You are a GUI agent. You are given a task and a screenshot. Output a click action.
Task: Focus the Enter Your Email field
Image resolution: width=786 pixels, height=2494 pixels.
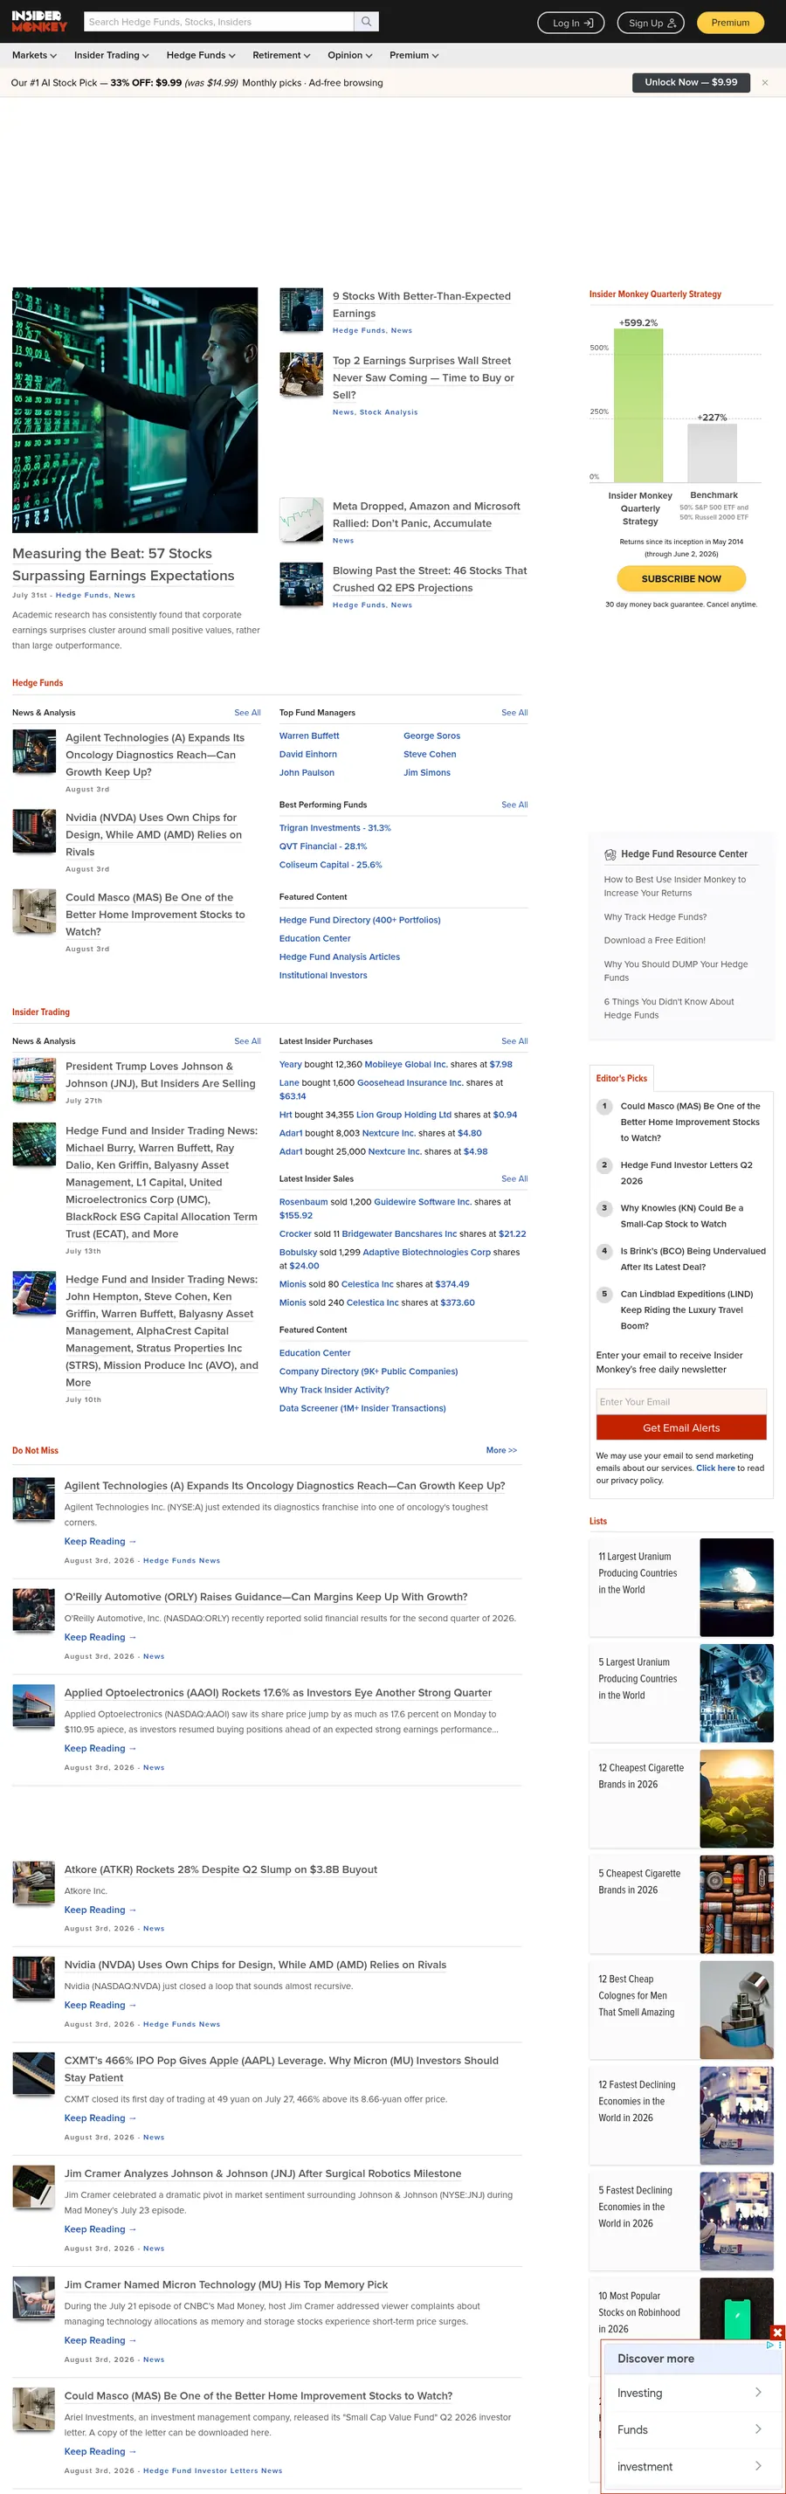pyautogui.click(x=681, y=1402)
